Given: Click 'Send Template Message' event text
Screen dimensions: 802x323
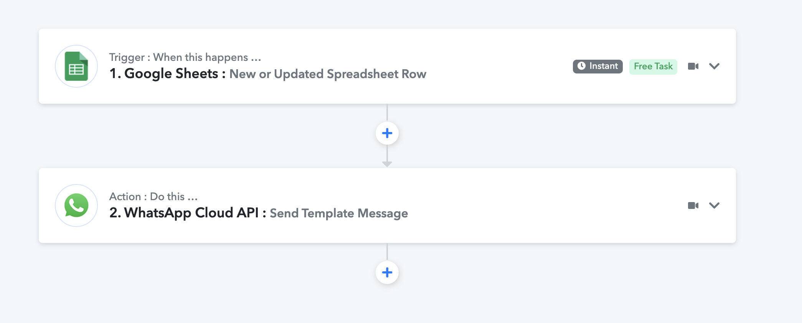Looking at the screenshot, I should [339, 213].
